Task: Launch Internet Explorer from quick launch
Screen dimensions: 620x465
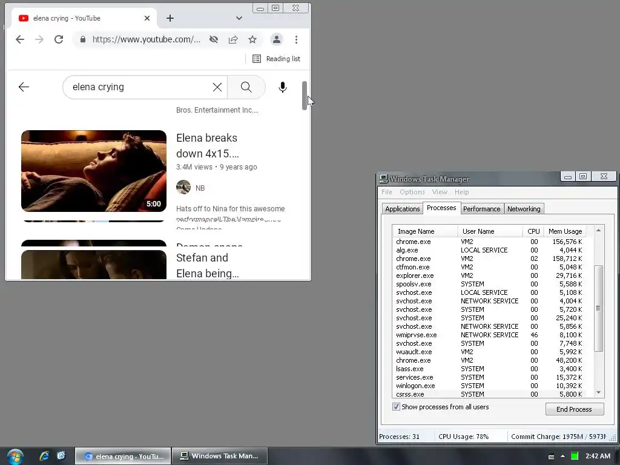Action: [x=44, y=456]
